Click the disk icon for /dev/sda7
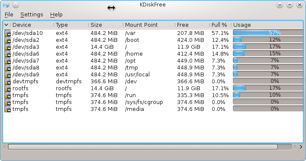 coord(8,60)
